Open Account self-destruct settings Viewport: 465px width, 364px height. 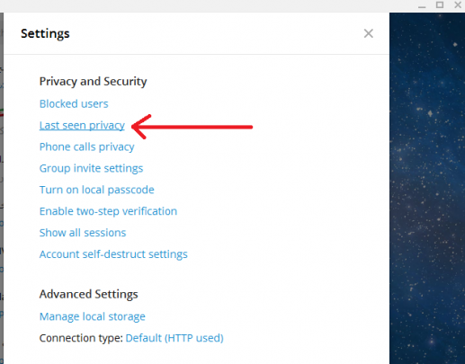point(113,254)
